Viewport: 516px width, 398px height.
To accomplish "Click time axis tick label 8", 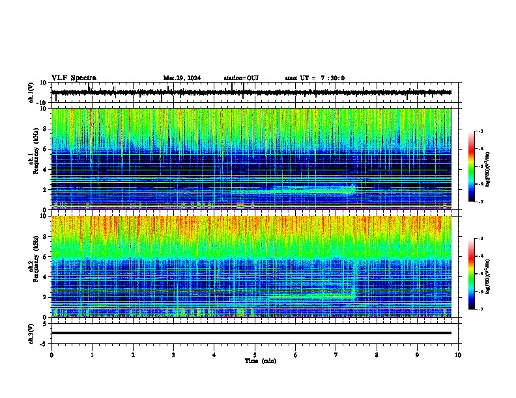I will click(x=377, y=355).
